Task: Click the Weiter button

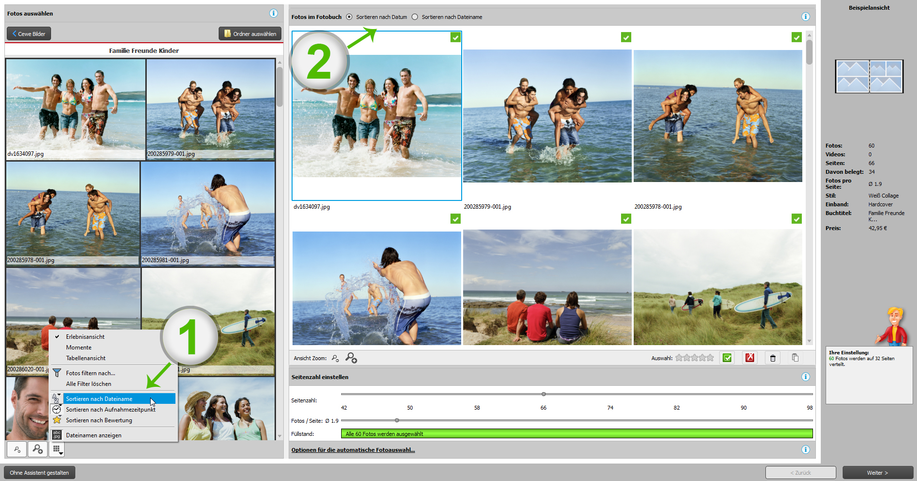Action: [877, 473]
